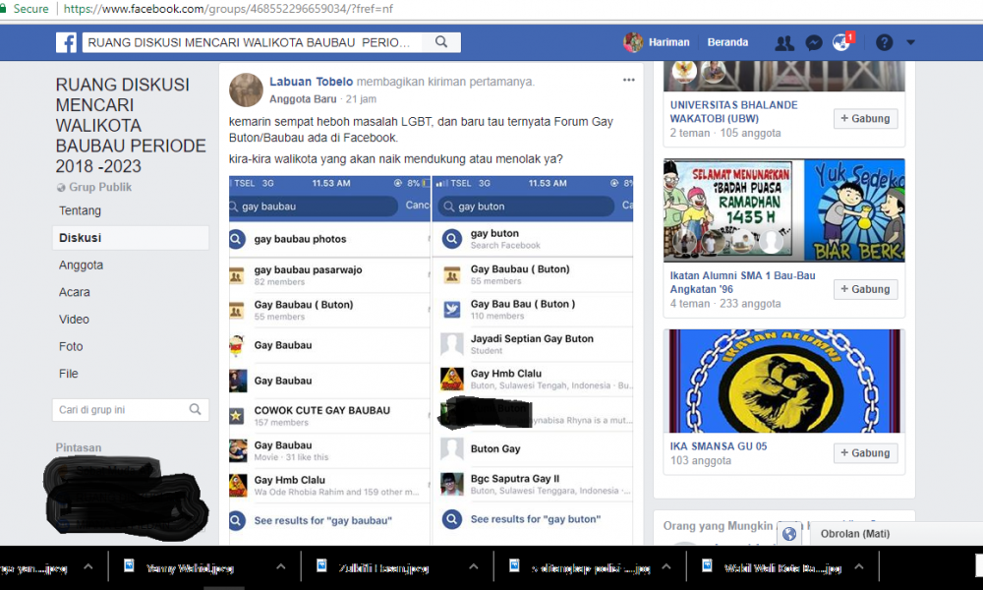Open the post options three-dot menu

(x=629, y=80)
